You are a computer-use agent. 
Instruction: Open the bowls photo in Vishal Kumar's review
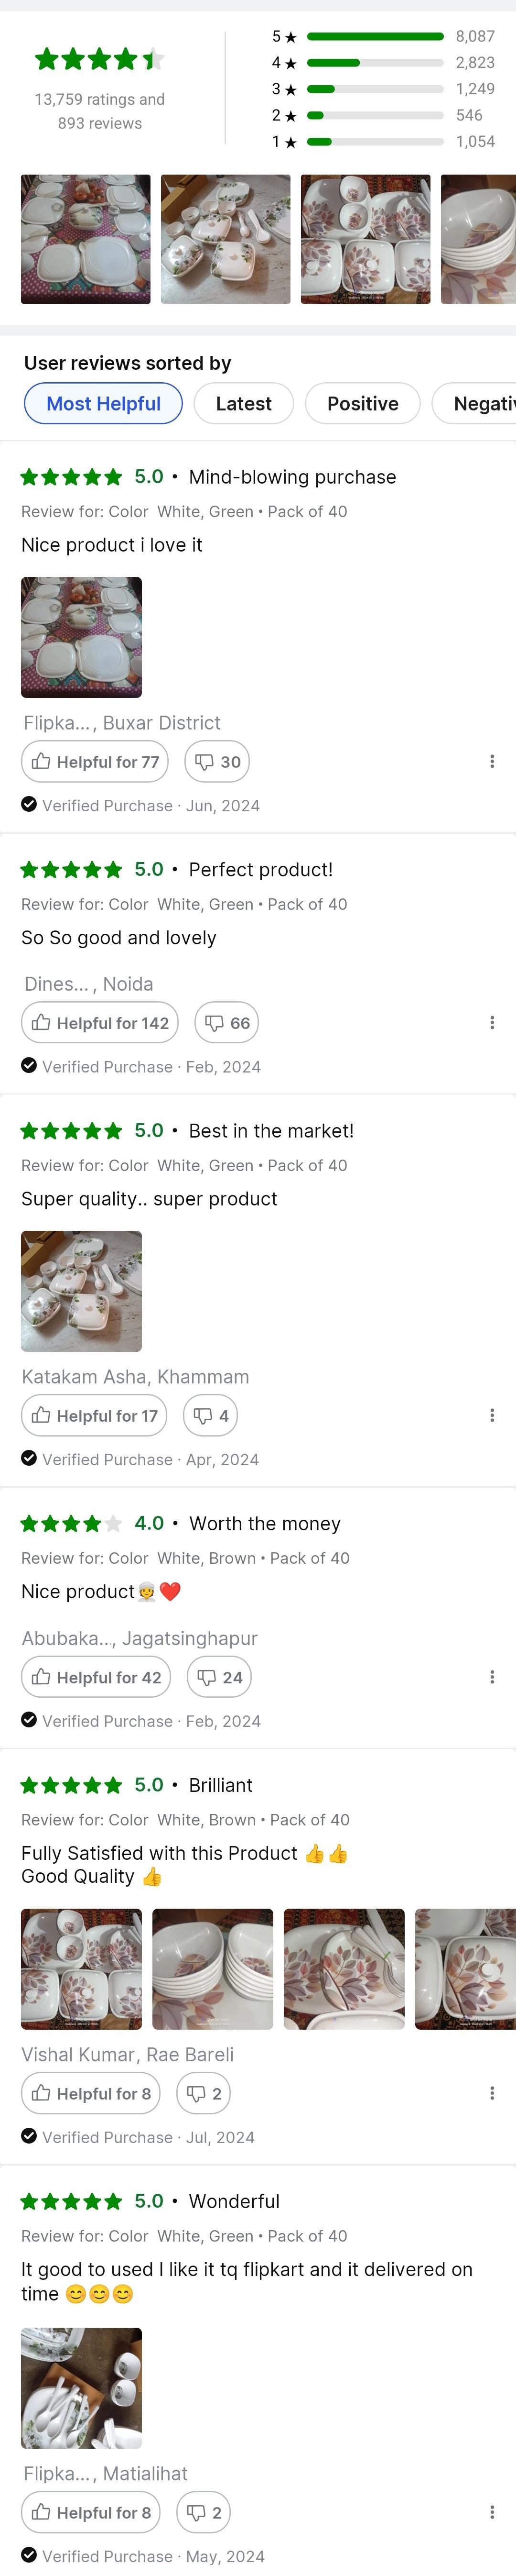coord(213,1968)
